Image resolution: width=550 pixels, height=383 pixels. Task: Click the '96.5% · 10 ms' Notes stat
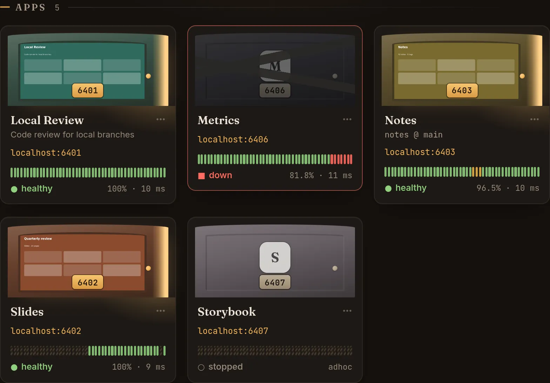click(x=508, y=188)
